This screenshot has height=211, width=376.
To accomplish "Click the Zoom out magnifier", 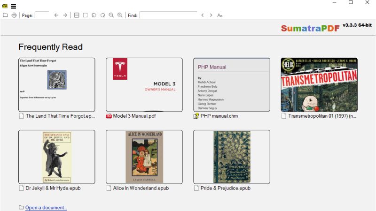I will [111, 15].
